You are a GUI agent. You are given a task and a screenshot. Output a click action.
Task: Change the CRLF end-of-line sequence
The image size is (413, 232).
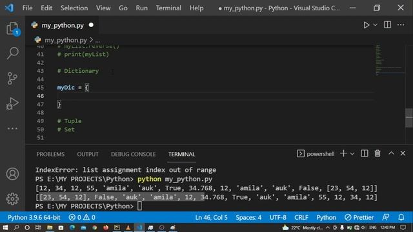(x=301, y=217)
